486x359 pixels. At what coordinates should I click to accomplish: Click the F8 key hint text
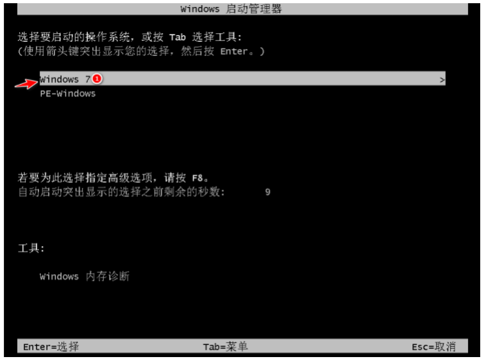[197, 178]
